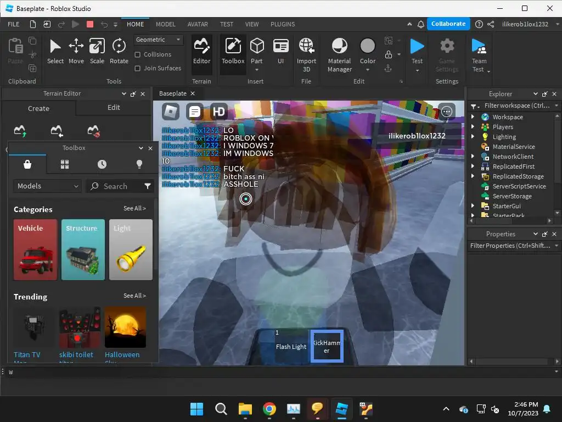Open the Toolbox Creations lightbulb tab

coord(139,164)
